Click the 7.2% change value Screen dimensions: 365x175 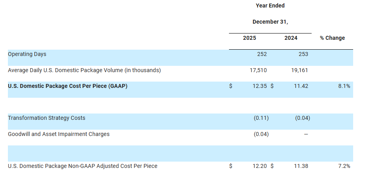[344, 166]
